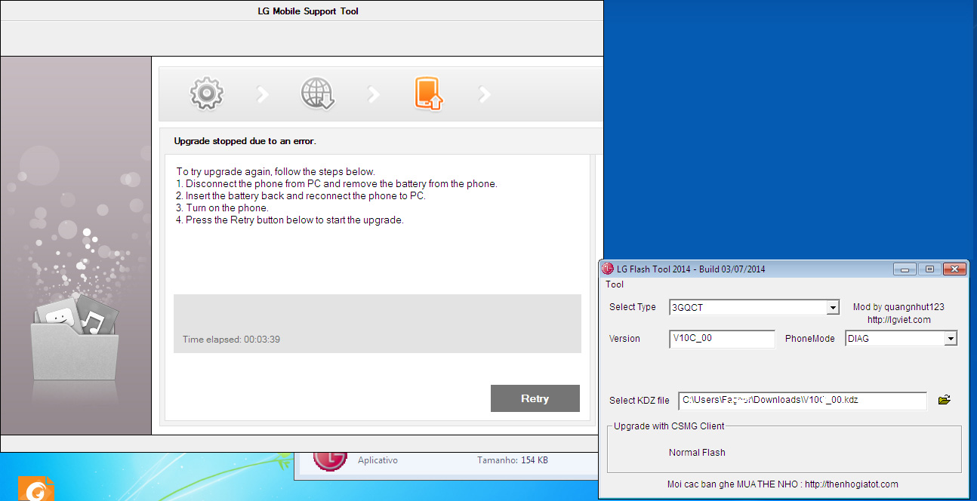This screenshot has width=977, height=501.
Task: Click the globe download step icon
Action: coord(317,94)
